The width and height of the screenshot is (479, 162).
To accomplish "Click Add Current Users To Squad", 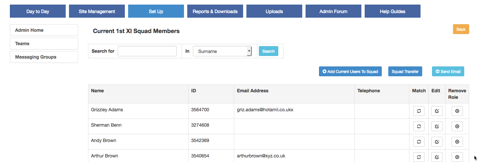I will tap(350, 72).
